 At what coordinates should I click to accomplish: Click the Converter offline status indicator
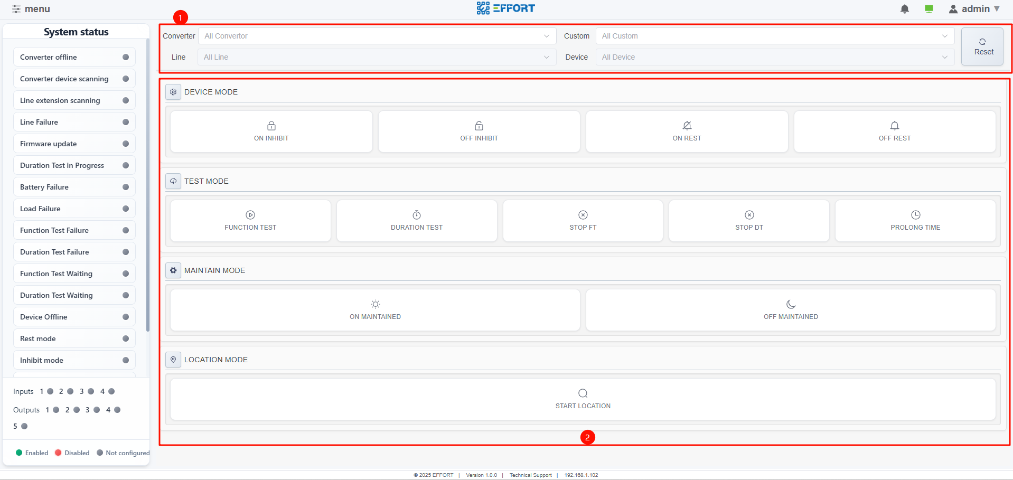click(126, 57)
